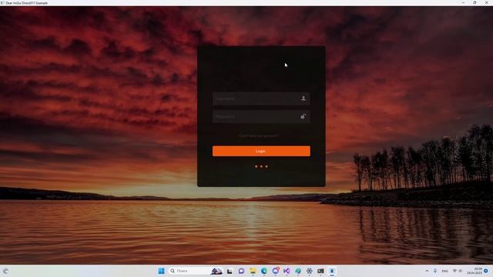The image size is (493, 277).
Task: Select the running ImGui app taskbar icon
Action: (x=332, y=271)
